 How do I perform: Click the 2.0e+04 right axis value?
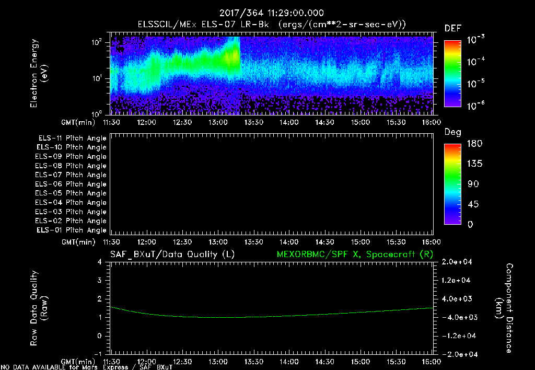coord(457,262)
